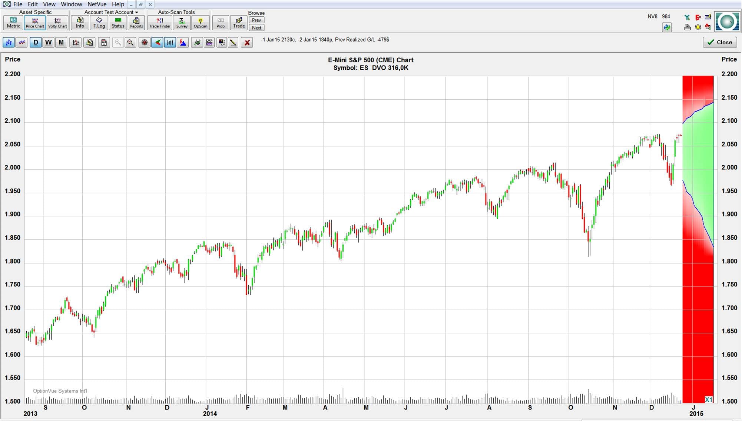The image size is (742, 421).
Task: Switch to the Monthly (M) chart interval
Action: [61, 43]
